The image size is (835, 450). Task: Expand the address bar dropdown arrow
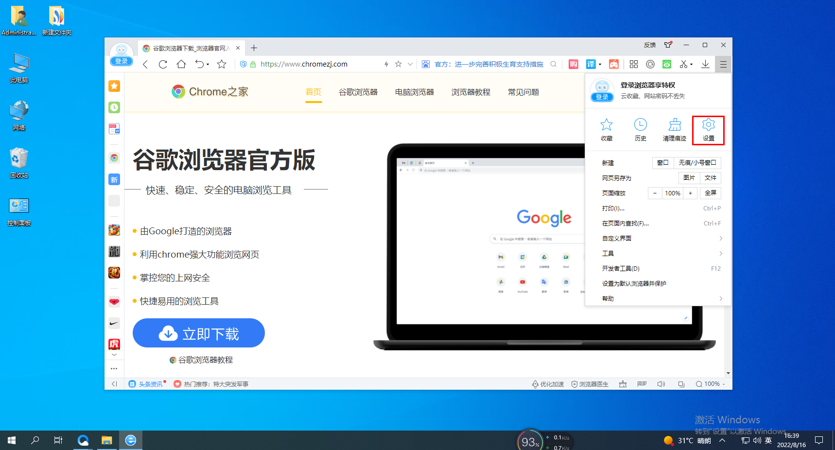pyautogui.click(x=410, y=64)
